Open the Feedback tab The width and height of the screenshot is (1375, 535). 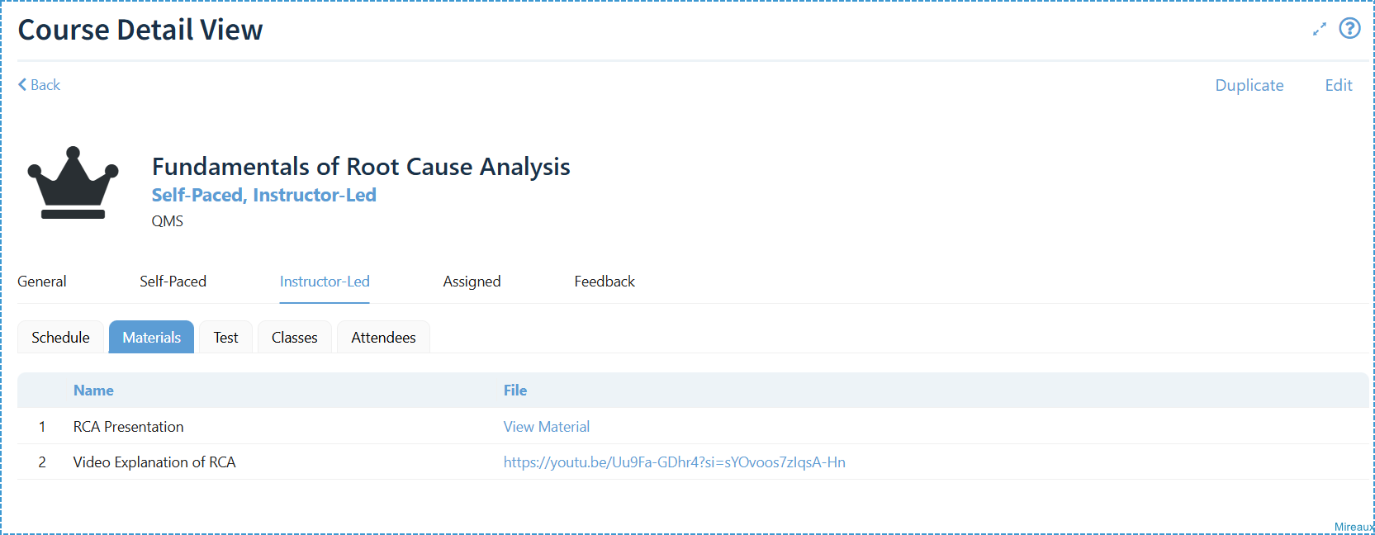coord(605,282)
